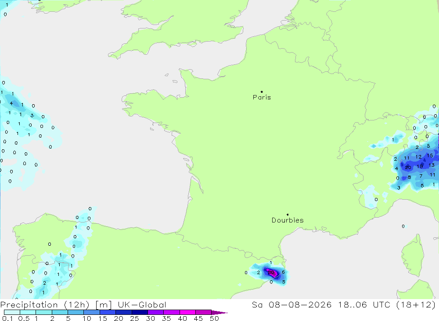
Task: Select the 20–25 legend color swatch
Action: pos(123,312)
